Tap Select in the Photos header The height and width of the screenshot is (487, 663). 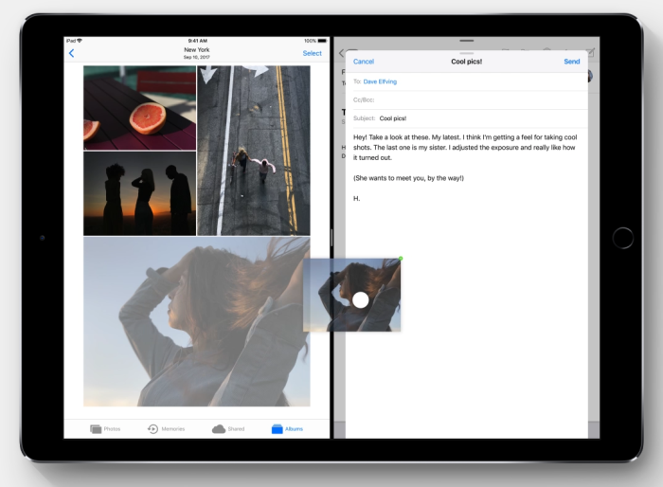tap(312, 53)
